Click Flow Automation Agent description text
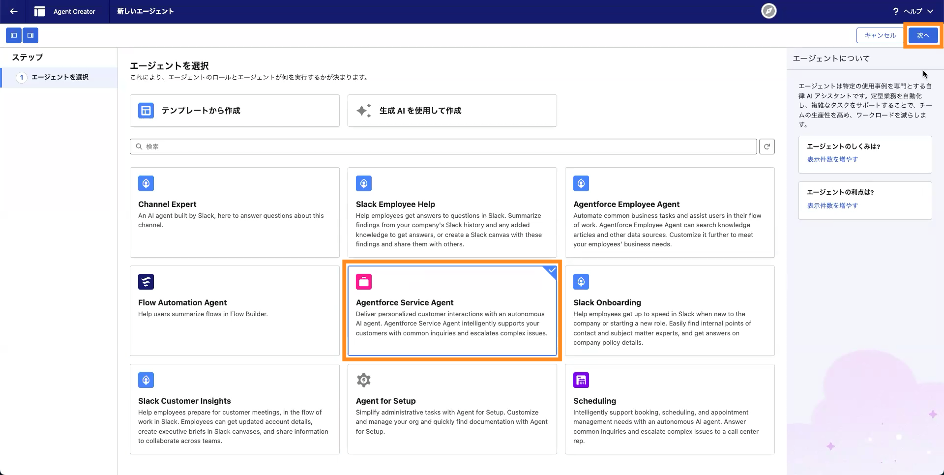 [x=203, y=314]
